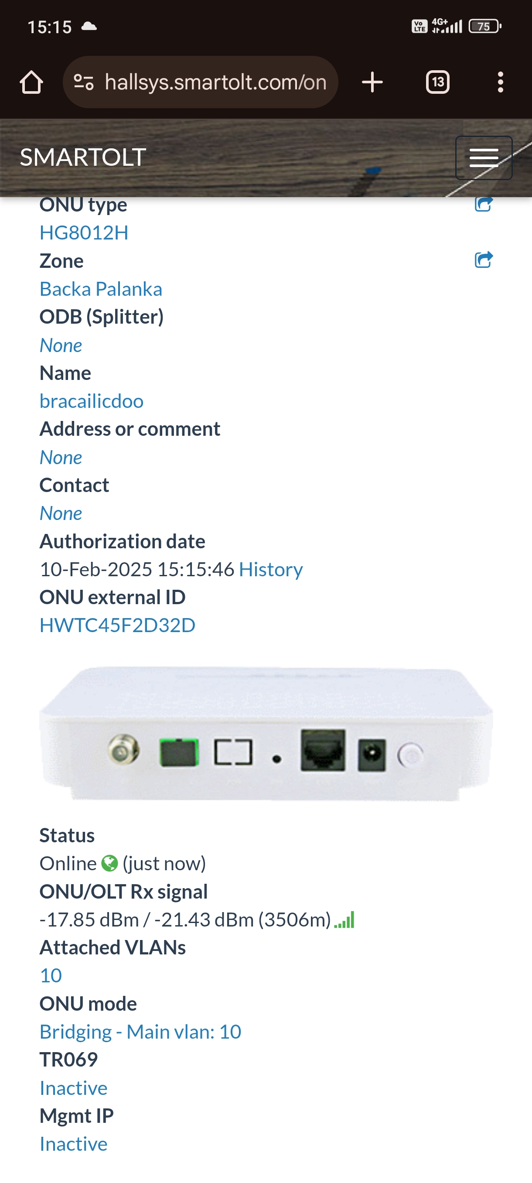Click the green Online status globe icon

110,863
